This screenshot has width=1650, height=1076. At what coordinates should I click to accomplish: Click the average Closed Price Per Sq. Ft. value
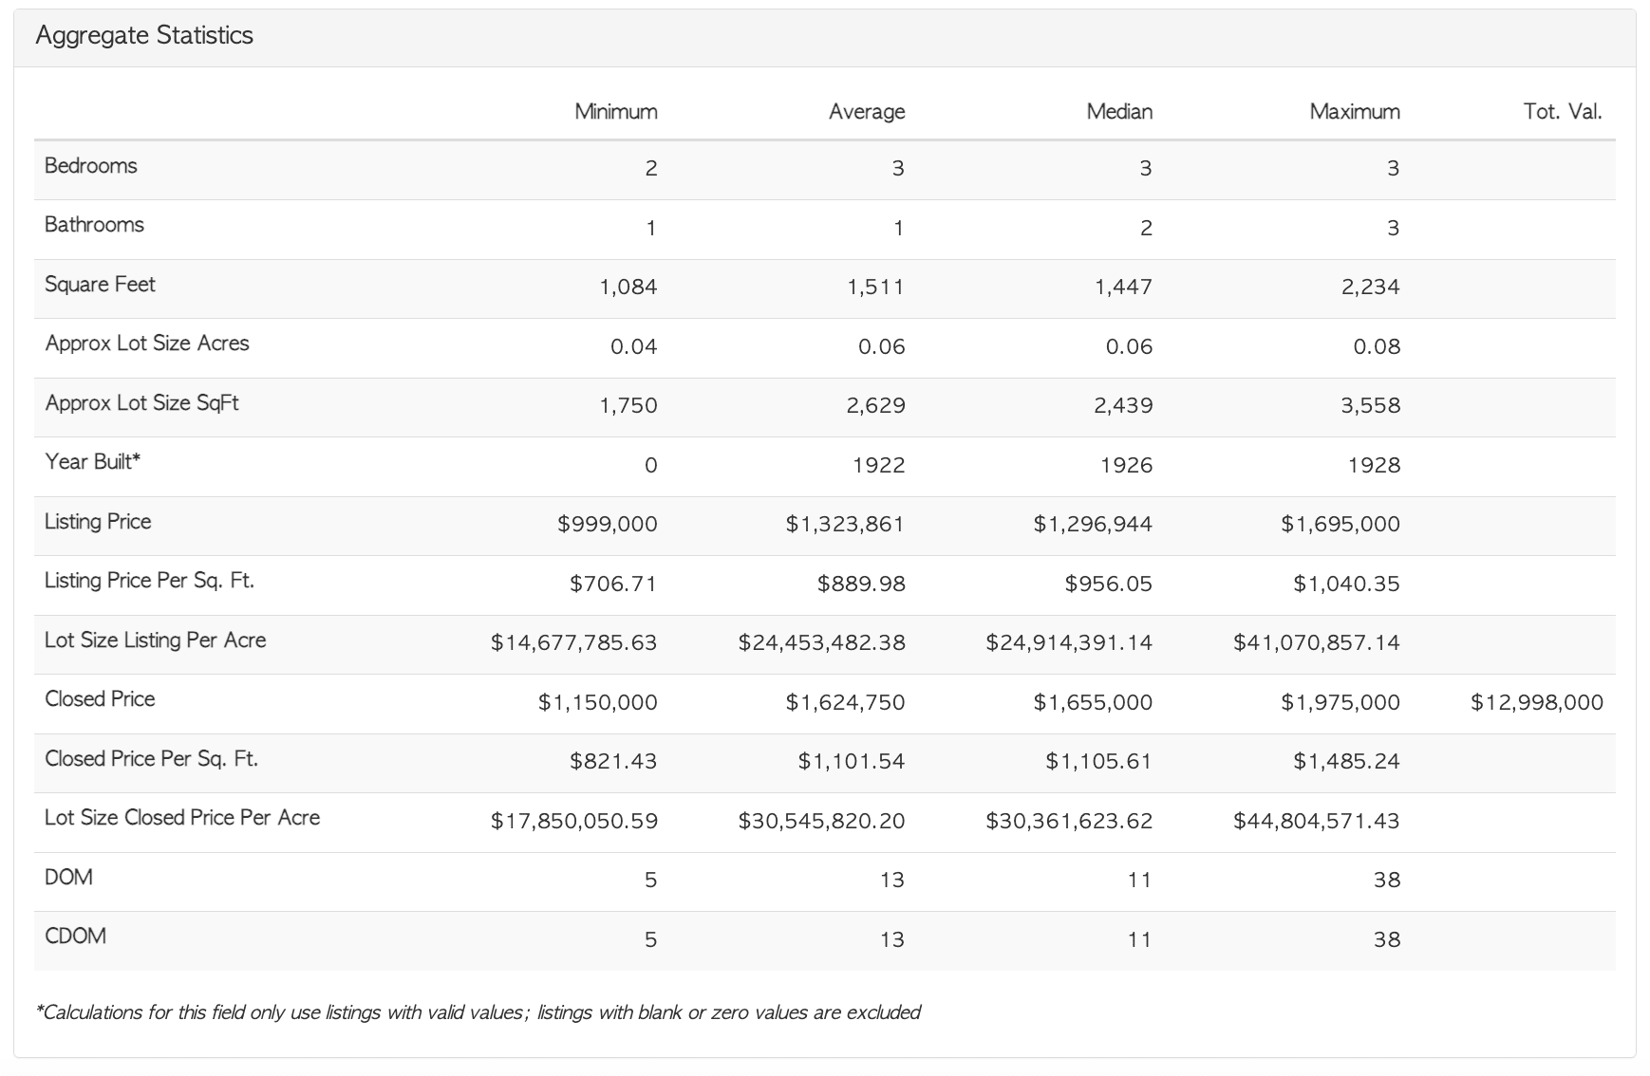pos(851,761)
